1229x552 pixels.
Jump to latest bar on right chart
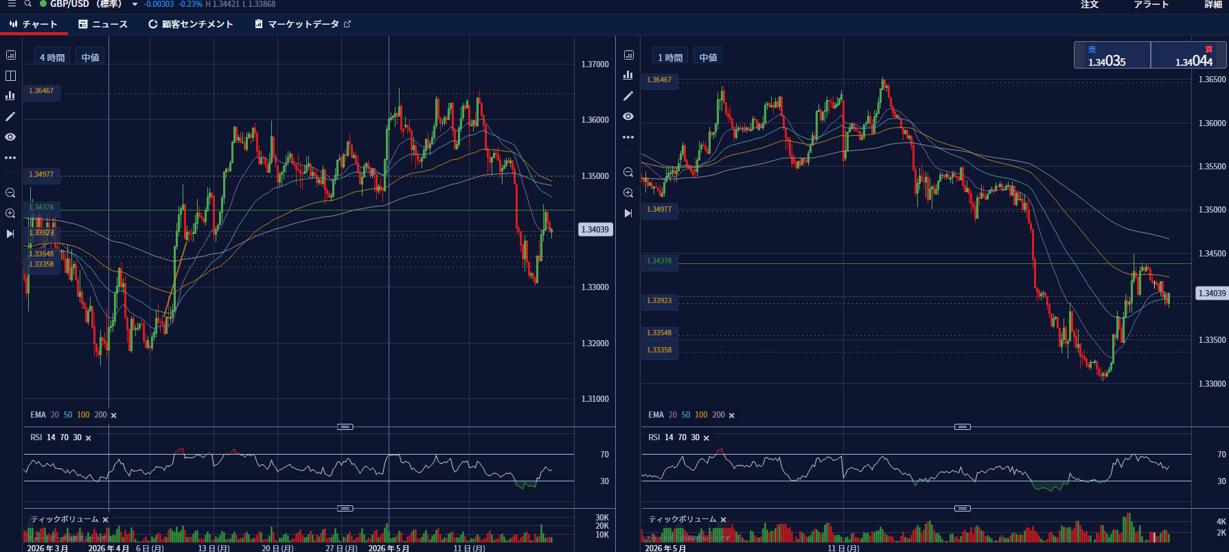[x=628, y=213]
